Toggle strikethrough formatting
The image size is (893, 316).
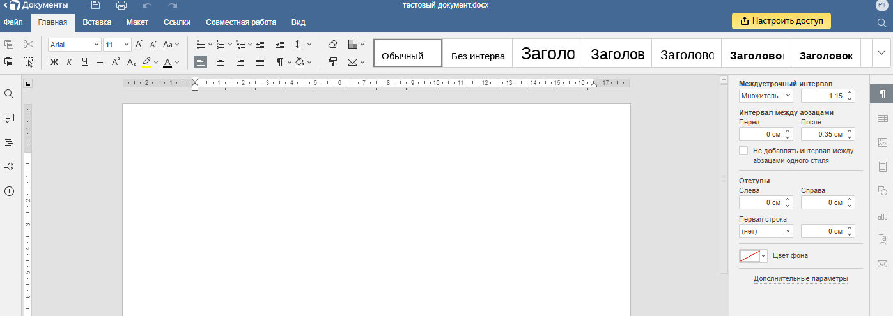100,62
